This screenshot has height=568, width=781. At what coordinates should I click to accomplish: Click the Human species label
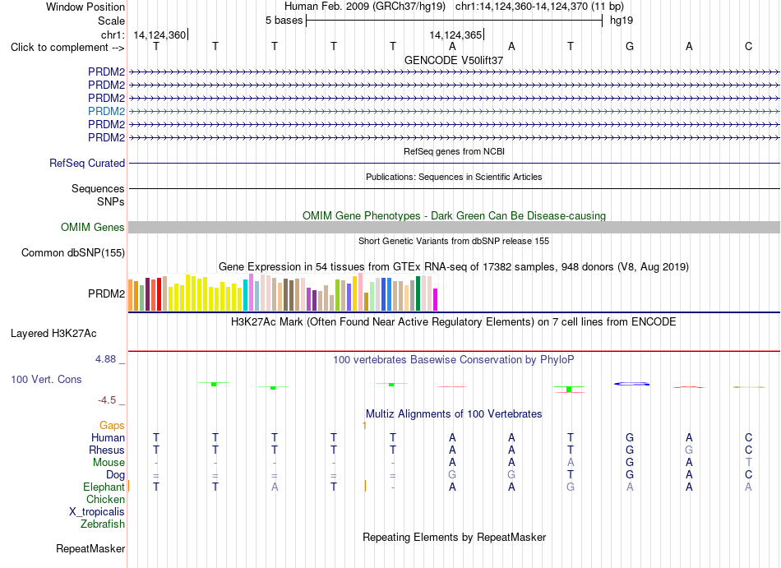[x=108, y=437]
